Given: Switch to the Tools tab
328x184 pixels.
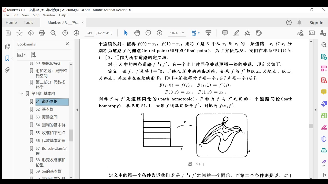Looking at the screenshot, I should (x=28, y=22).
